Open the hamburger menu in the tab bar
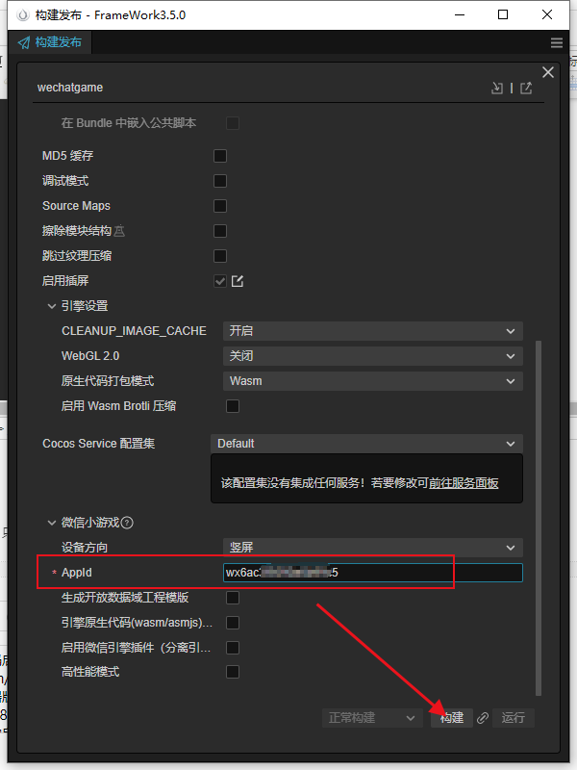Viewport: 577px width, 770px height. pos(557,43)
